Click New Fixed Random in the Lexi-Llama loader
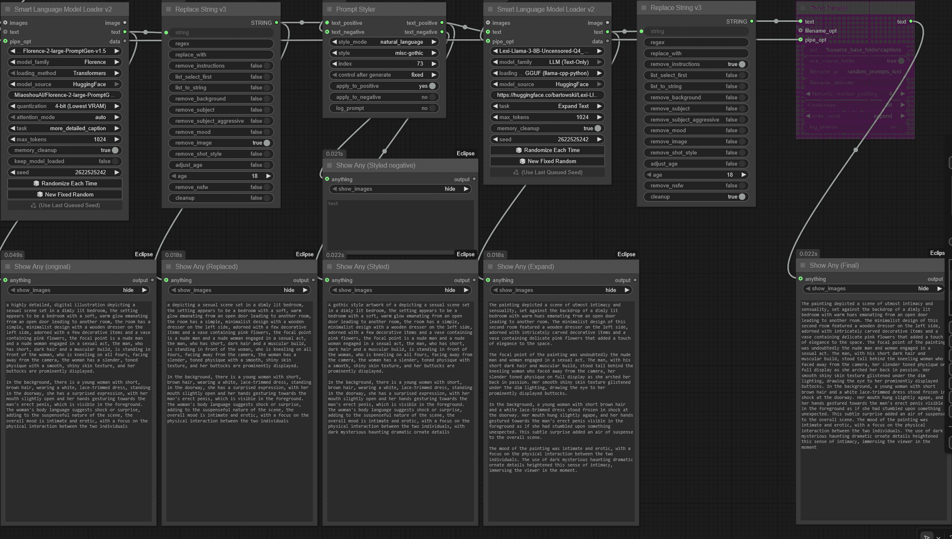 547,161
